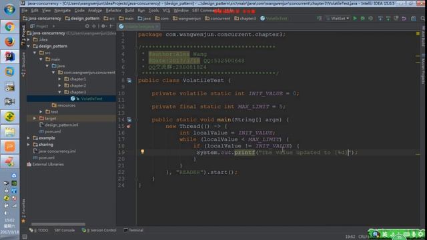
Task: Open the View menu
Action: (x=46, y=11)
